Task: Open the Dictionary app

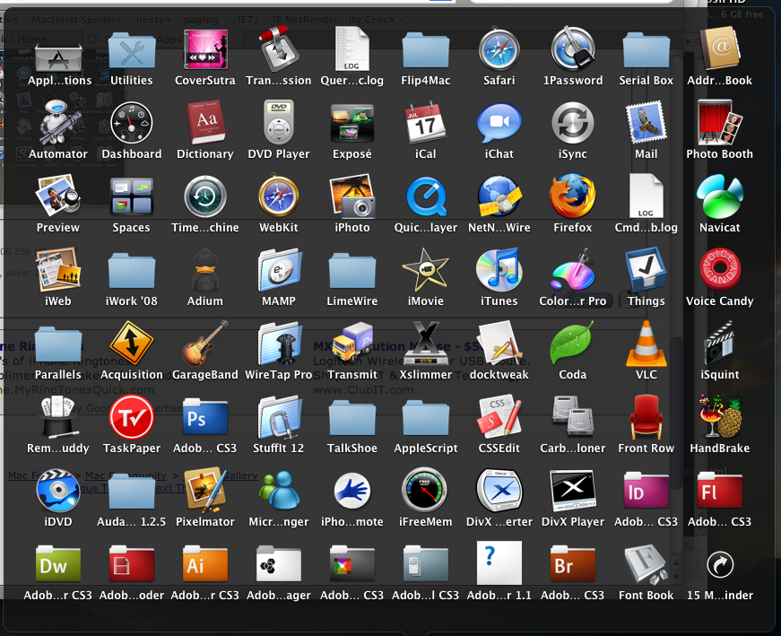Action: (205, 122)
